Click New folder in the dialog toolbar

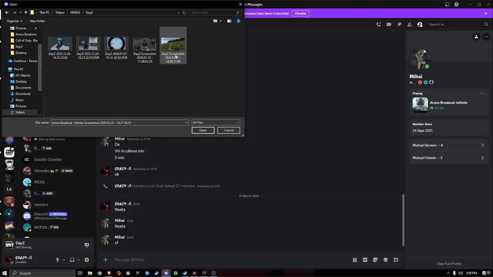click(37, 21)
